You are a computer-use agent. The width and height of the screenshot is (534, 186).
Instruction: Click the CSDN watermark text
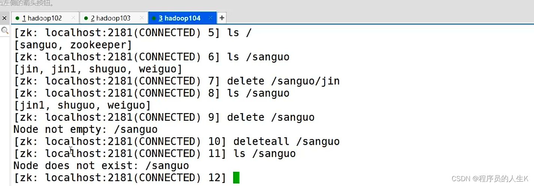coord(490,179)
